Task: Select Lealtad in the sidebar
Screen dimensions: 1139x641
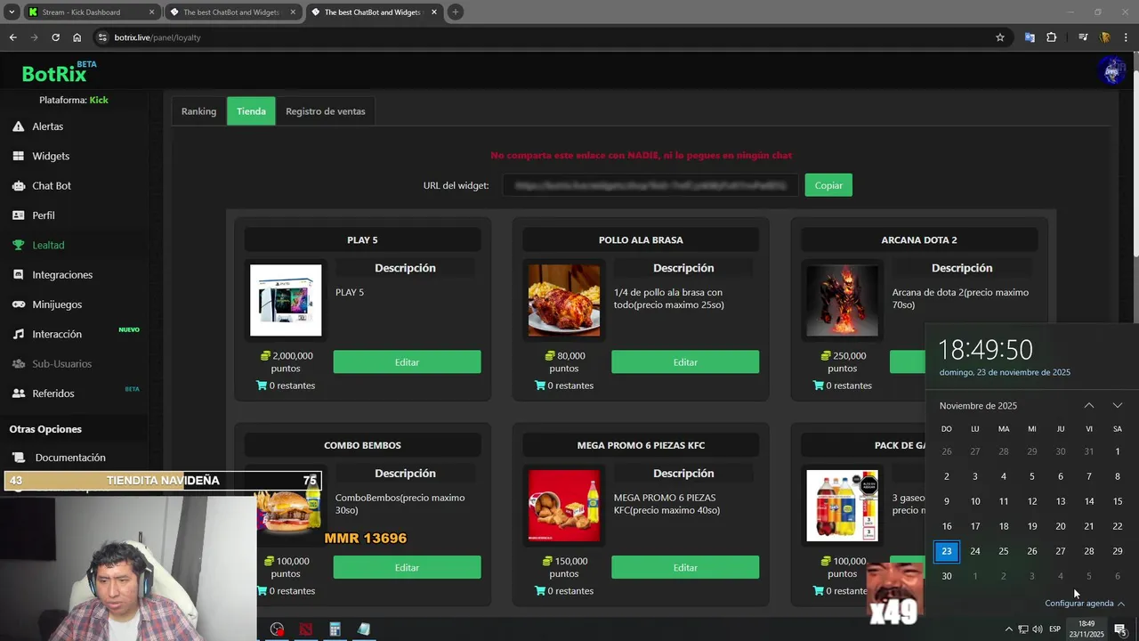Action: pos(48,245)
